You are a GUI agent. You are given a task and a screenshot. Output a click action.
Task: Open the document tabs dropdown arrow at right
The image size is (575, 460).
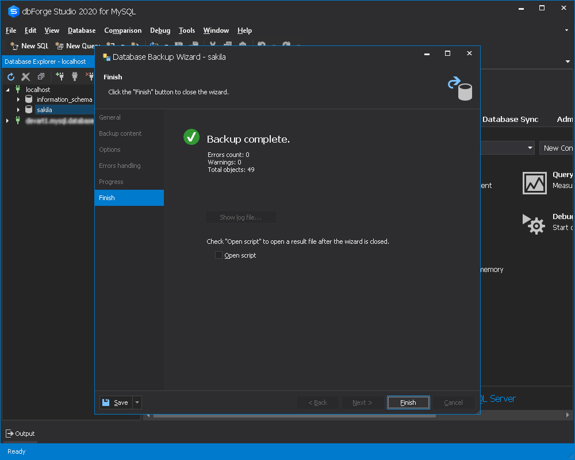(x=568, y=62)
